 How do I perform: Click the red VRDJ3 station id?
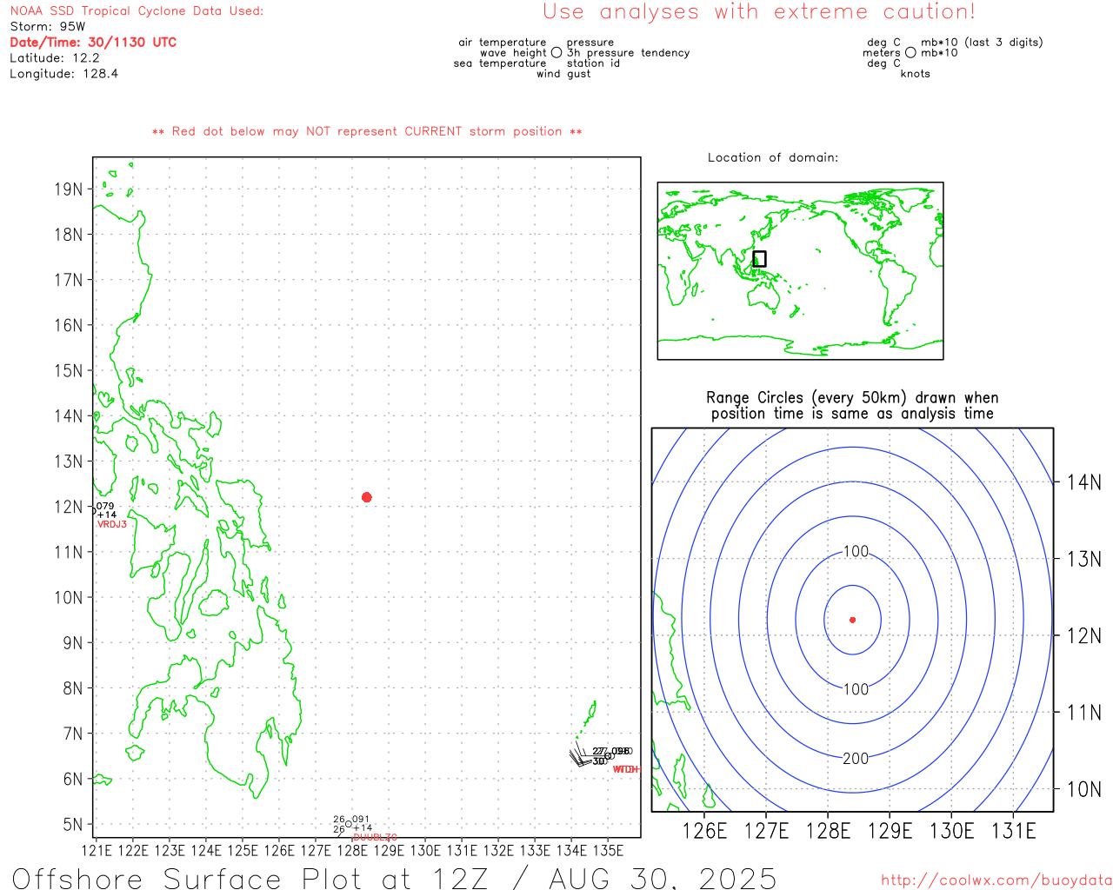click(x=112, y=525)
